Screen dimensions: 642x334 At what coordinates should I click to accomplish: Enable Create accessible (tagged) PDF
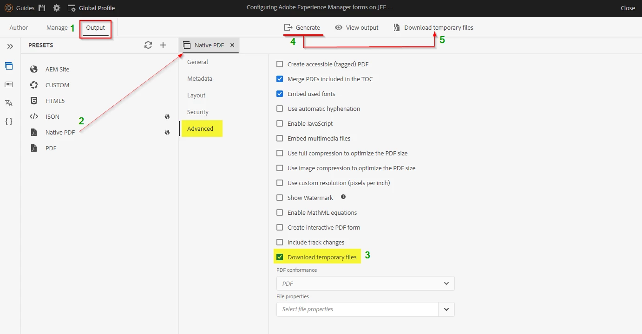[280, 64]
